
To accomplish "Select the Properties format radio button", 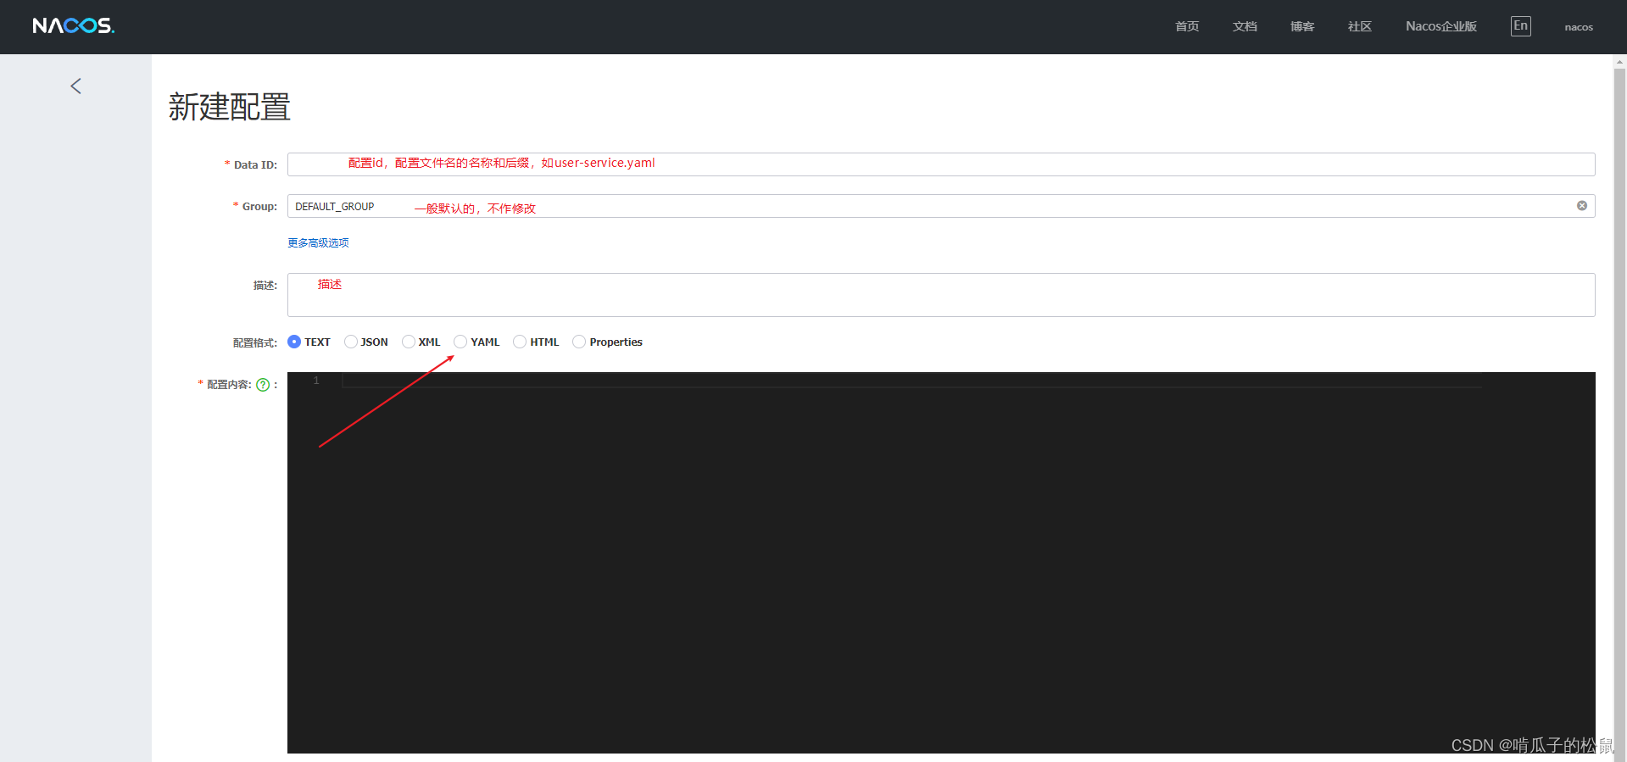I will (579, 342).
